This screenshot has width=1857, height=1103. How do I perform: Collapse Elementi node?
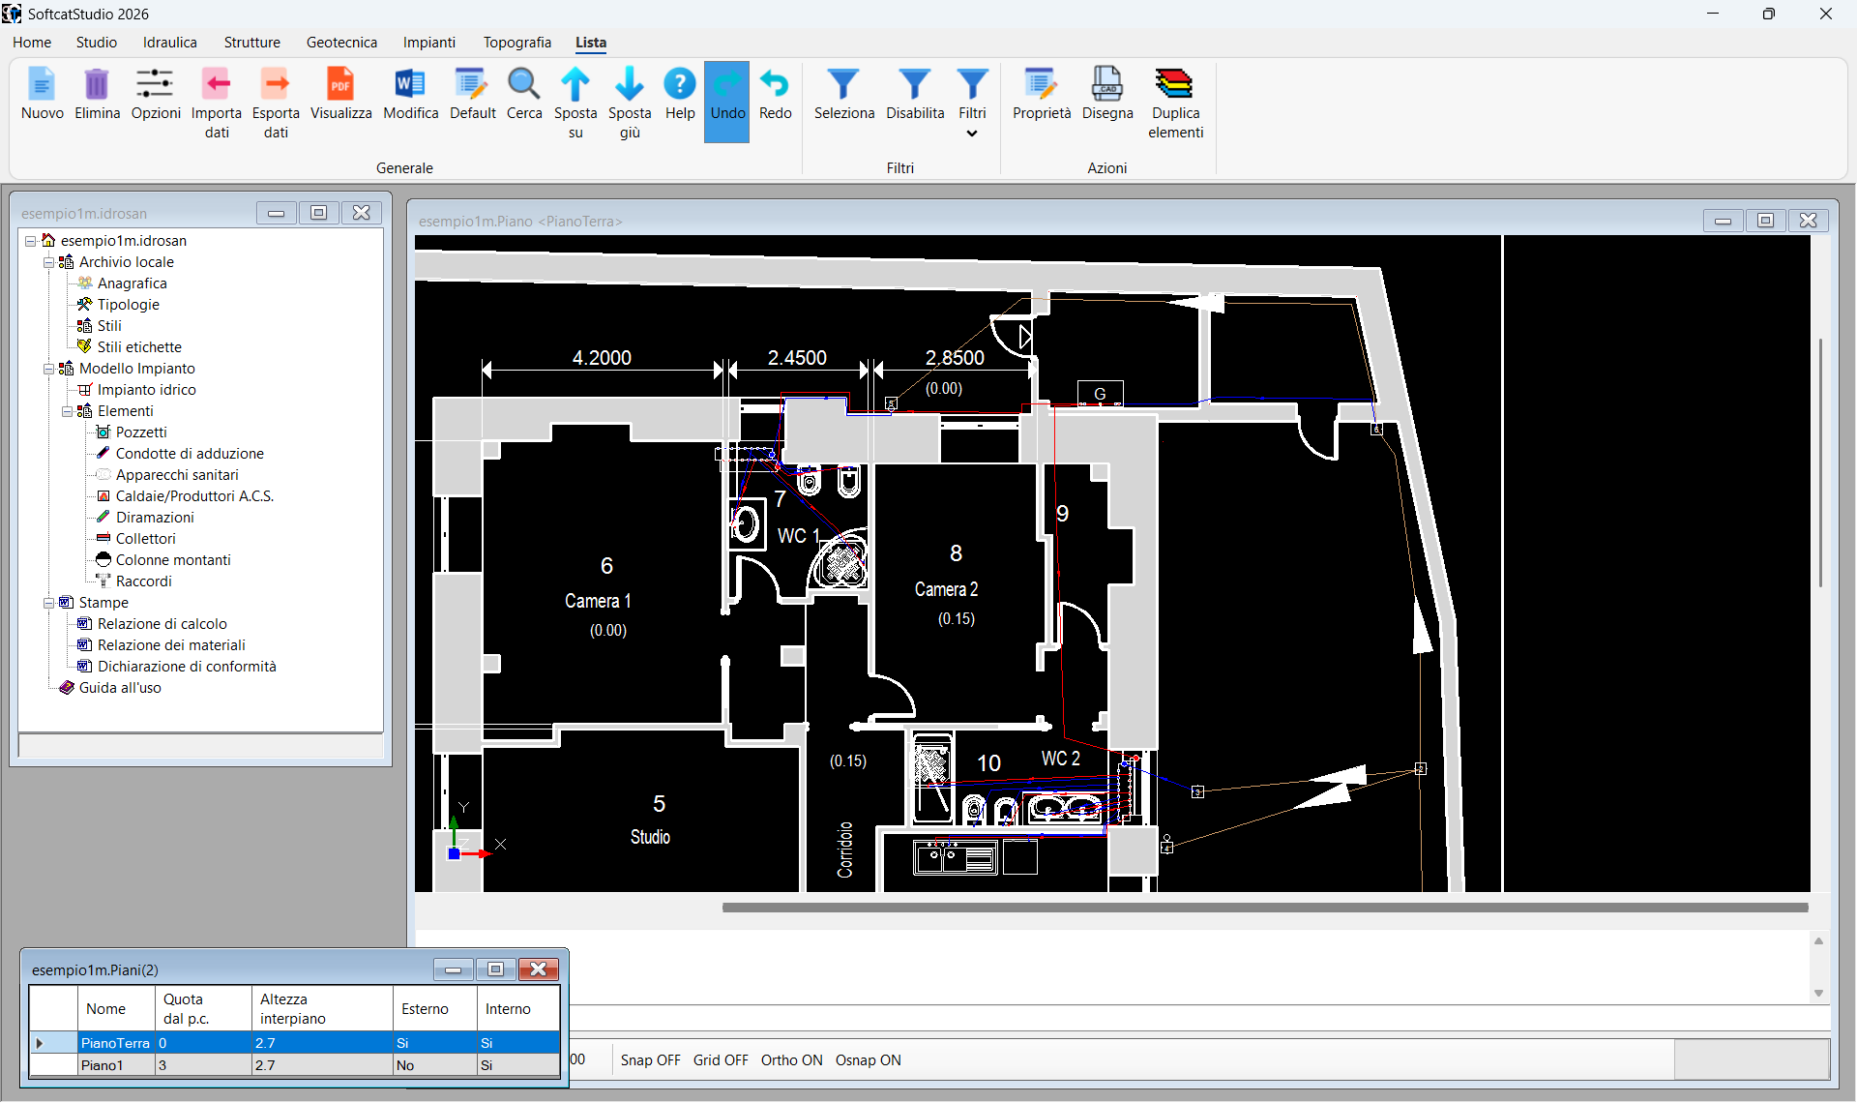tap(67, 411)
